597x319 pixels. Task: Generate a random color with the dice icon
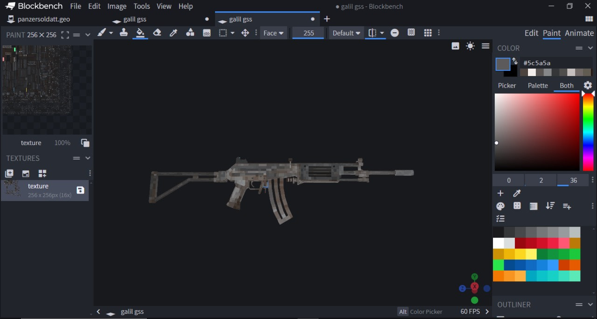tap(517, 206)
